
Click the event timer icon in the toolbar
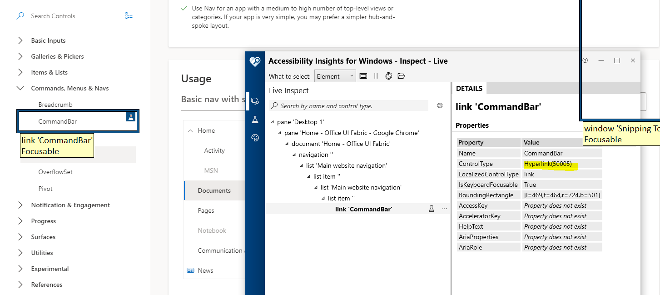pyautogui.click(x=389, y=76)
